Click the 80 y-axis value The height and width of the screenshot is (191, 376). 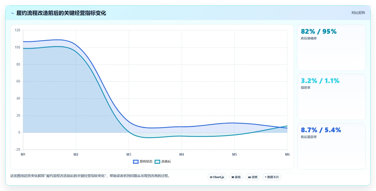[18, 65]
